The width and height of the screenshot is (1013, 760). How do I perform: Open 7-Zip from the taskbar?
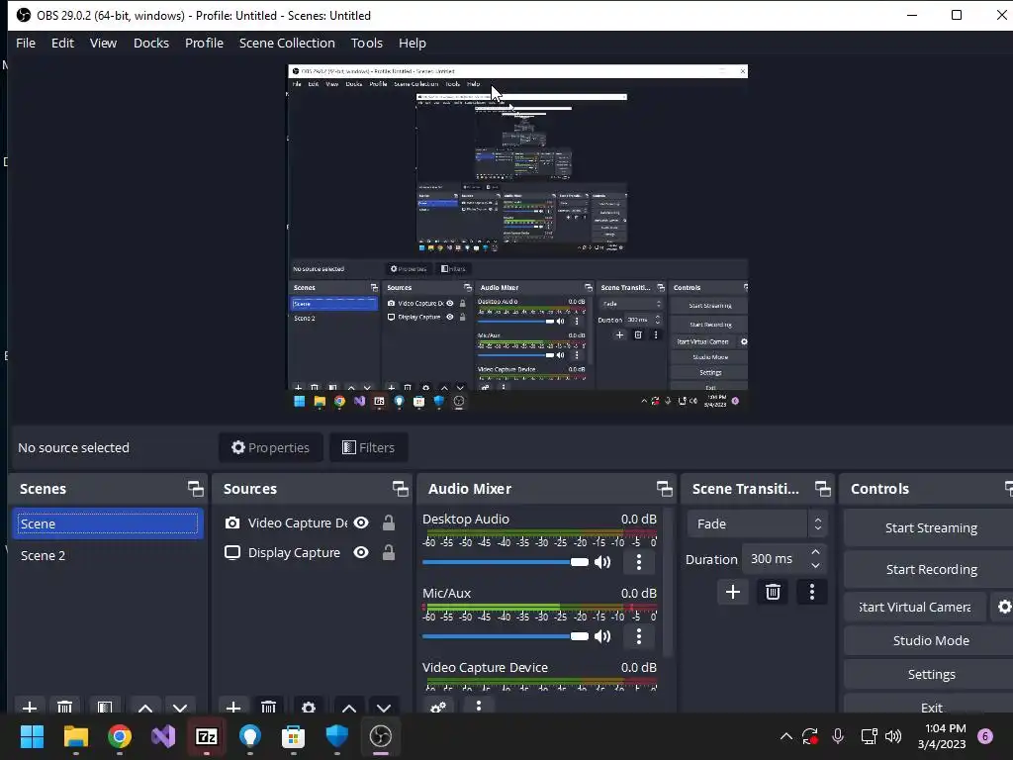207,736
